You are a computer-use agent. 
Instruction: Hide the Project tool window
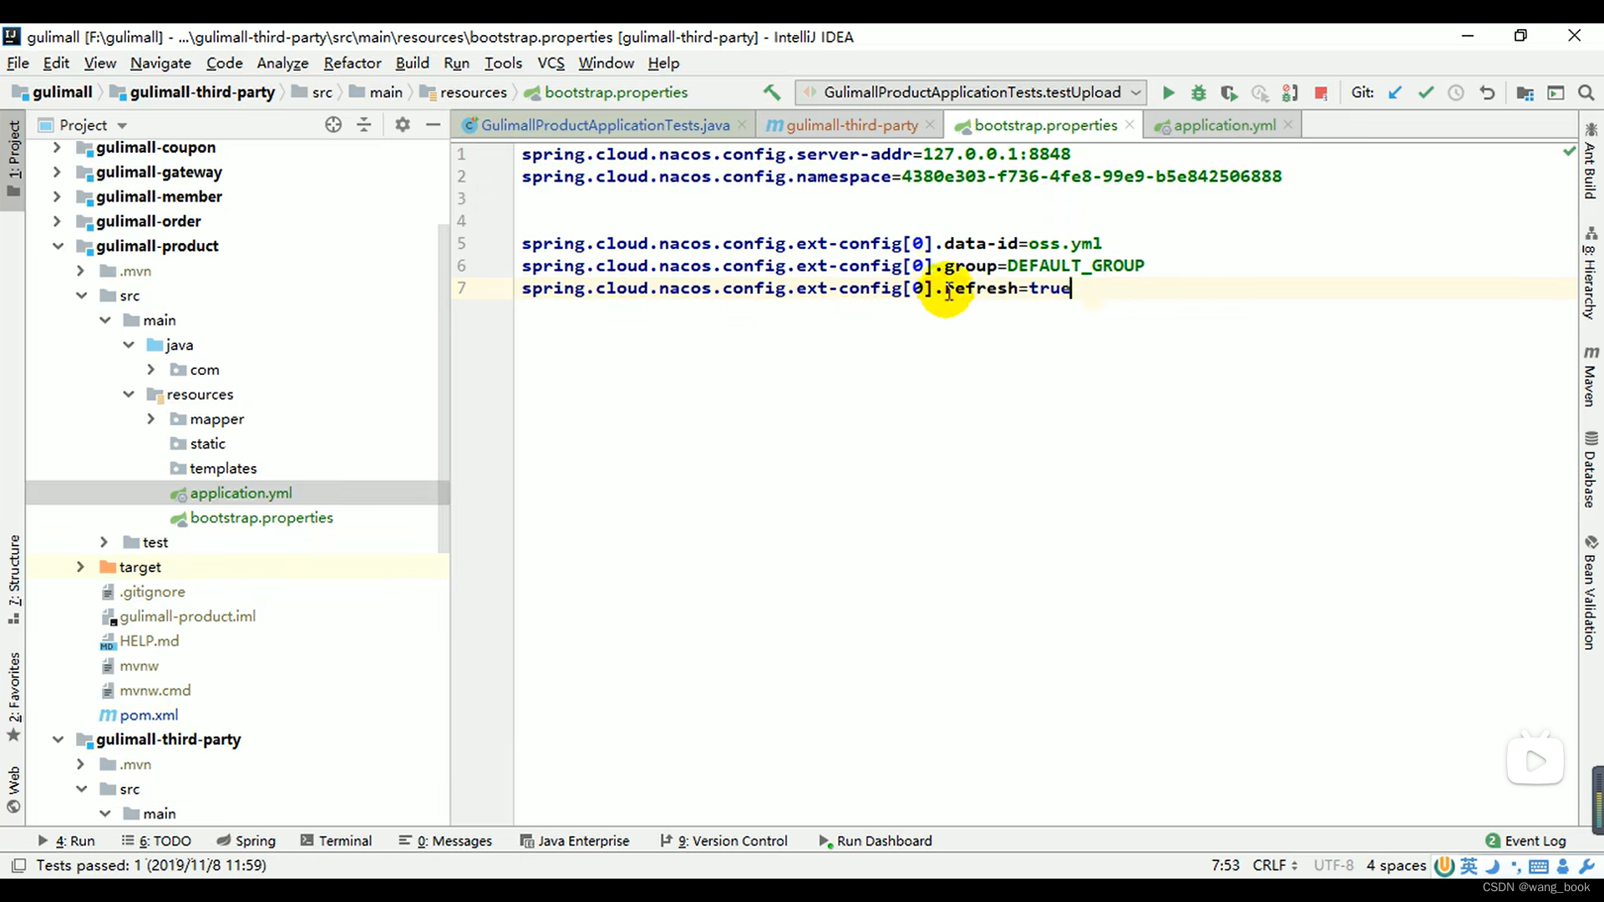tap(433, 124)
